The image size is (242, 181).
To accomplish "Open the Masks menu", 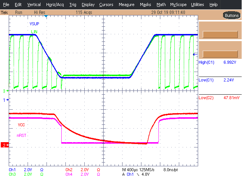I will point(145,5).
